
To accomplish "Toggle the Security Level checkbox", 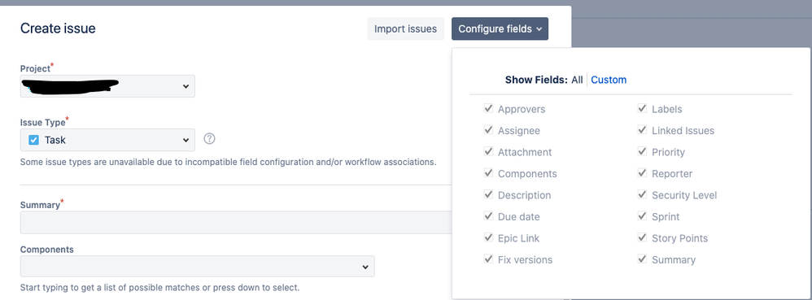I will 642,194.
